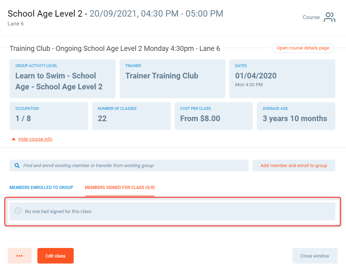Select Members Signed for Class tab

(x=120, y=188)
